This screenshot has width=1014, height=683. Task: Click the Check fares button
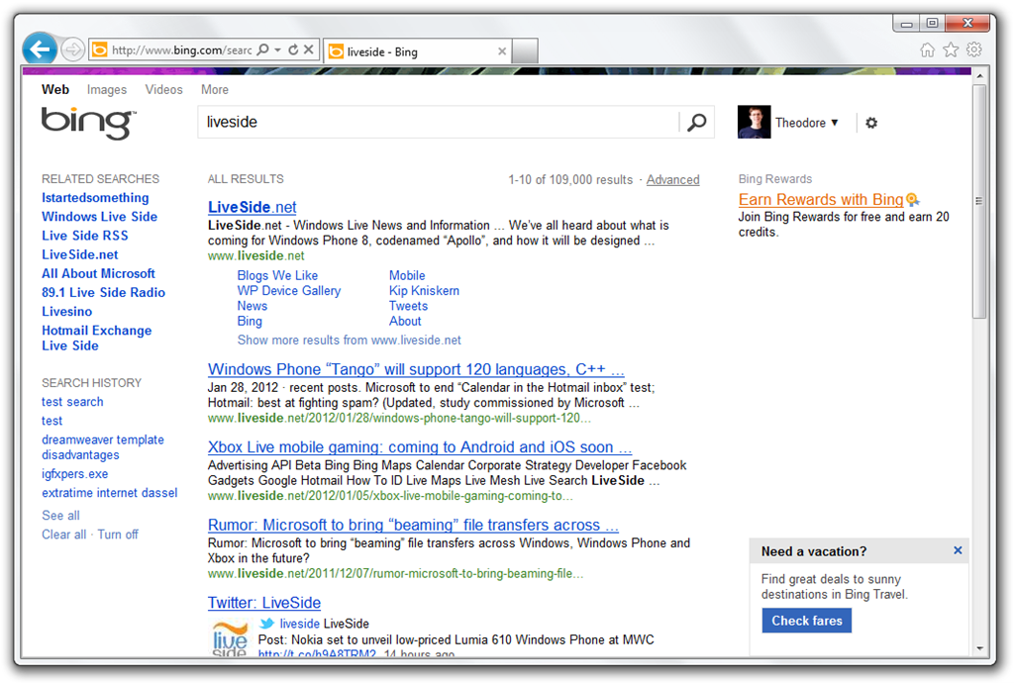[806, 620]
